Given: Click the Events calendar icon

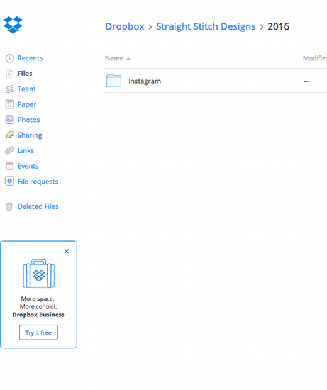Looking at the screenshot, I should pos(9,166).
